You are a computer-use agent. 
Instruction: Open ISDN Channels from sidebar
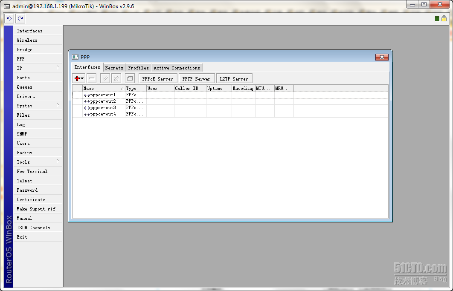tap(38, 228)
